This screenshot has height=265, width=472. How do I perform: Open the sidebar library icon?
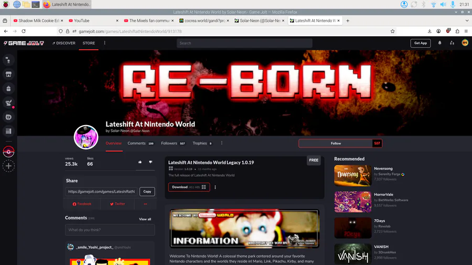8,131
